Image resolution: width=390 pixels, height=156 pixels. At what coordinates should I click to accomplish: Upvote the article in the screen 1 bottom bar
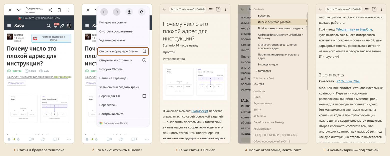pos(9,139)
